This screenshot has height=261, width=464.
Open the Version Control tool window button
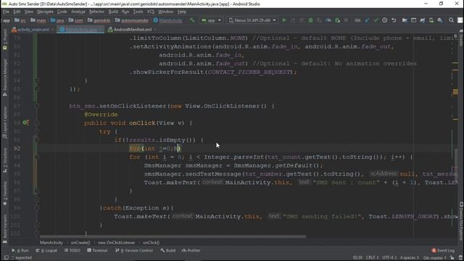coord(134,250)
